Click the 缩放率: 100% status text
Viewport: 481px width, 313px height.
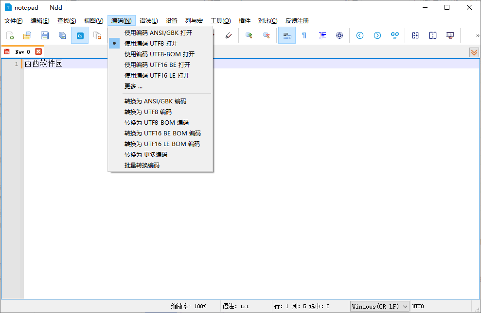coord(189,306)
